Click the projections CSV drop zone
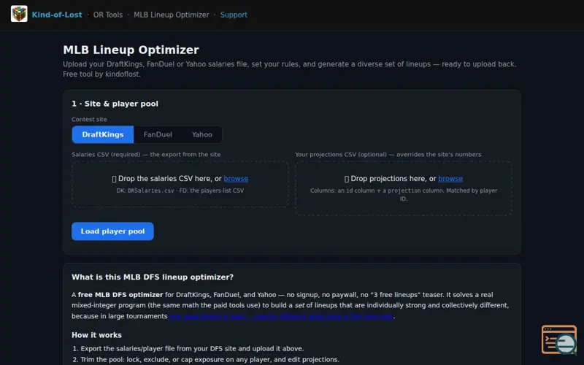 tap(404, 188)
